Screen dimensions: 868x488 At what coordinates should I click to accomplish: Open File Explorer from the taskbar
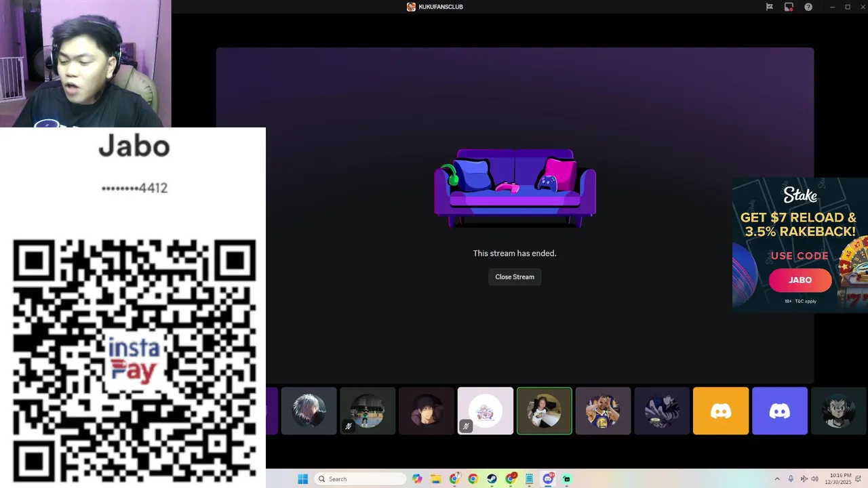point(435,479)
